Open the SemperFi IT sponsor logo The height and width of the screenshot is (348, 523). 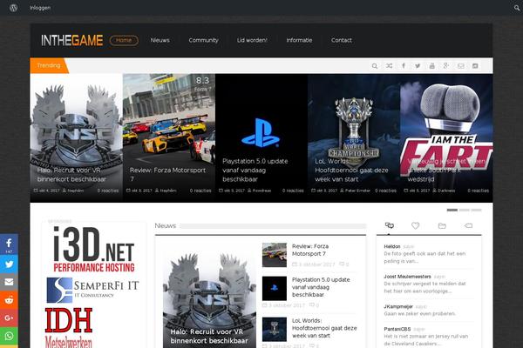click(92, 290)
